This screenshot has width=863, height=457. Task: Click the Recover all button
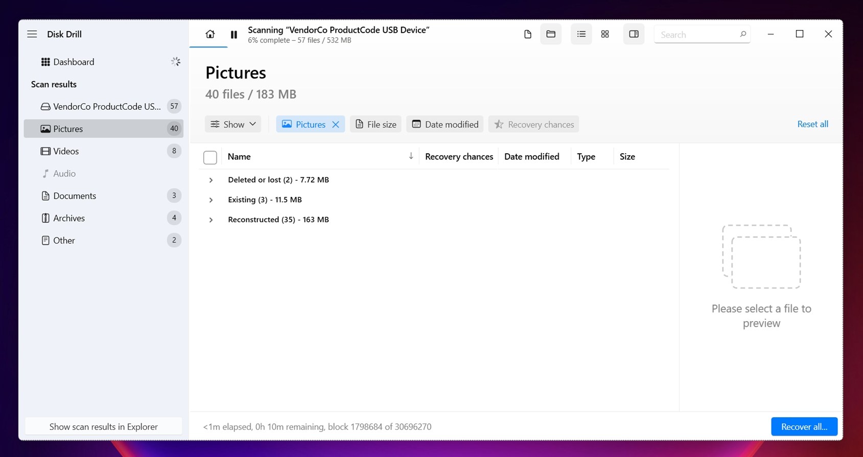pos(804,427)
